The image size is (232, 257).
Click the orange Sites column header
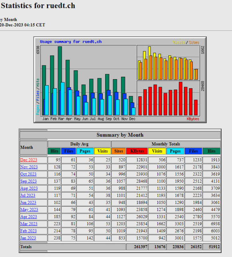118,151
